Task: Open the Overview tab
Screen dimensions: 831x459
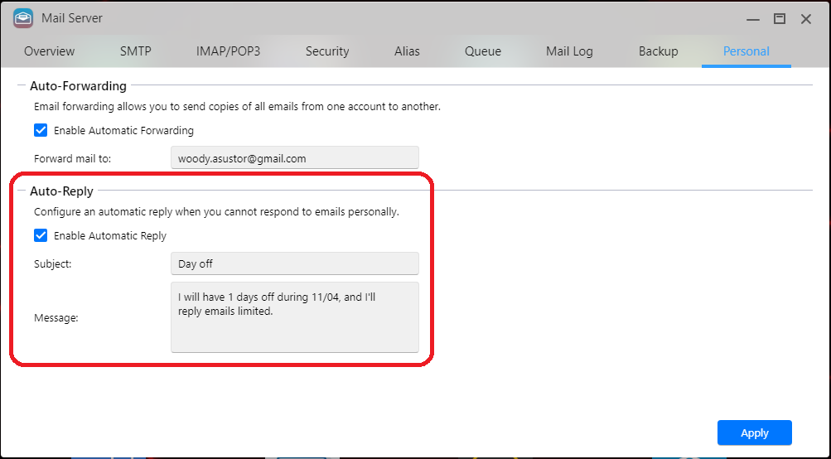Action: tap(49, 51)
